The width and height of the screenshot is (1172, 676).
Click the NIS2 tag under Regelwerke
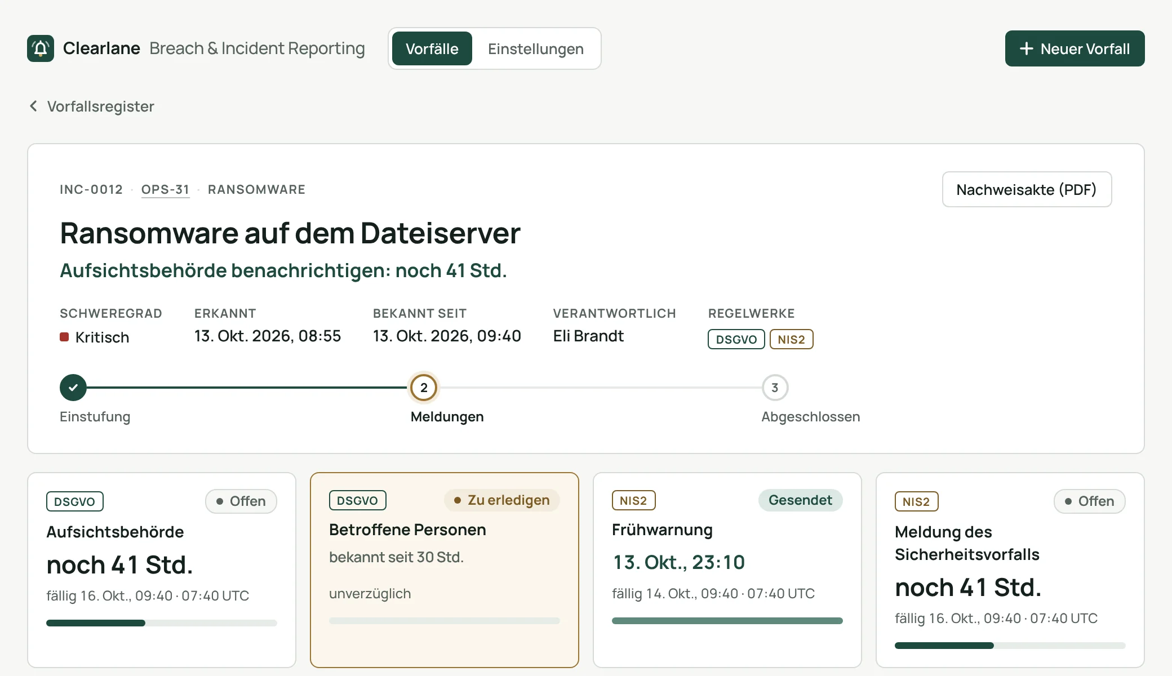(791, 339)
